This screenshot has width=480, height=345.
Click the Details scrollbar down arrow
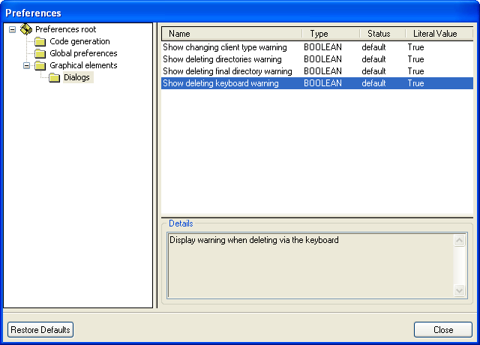pyautogui.click(x=460, y=290)
